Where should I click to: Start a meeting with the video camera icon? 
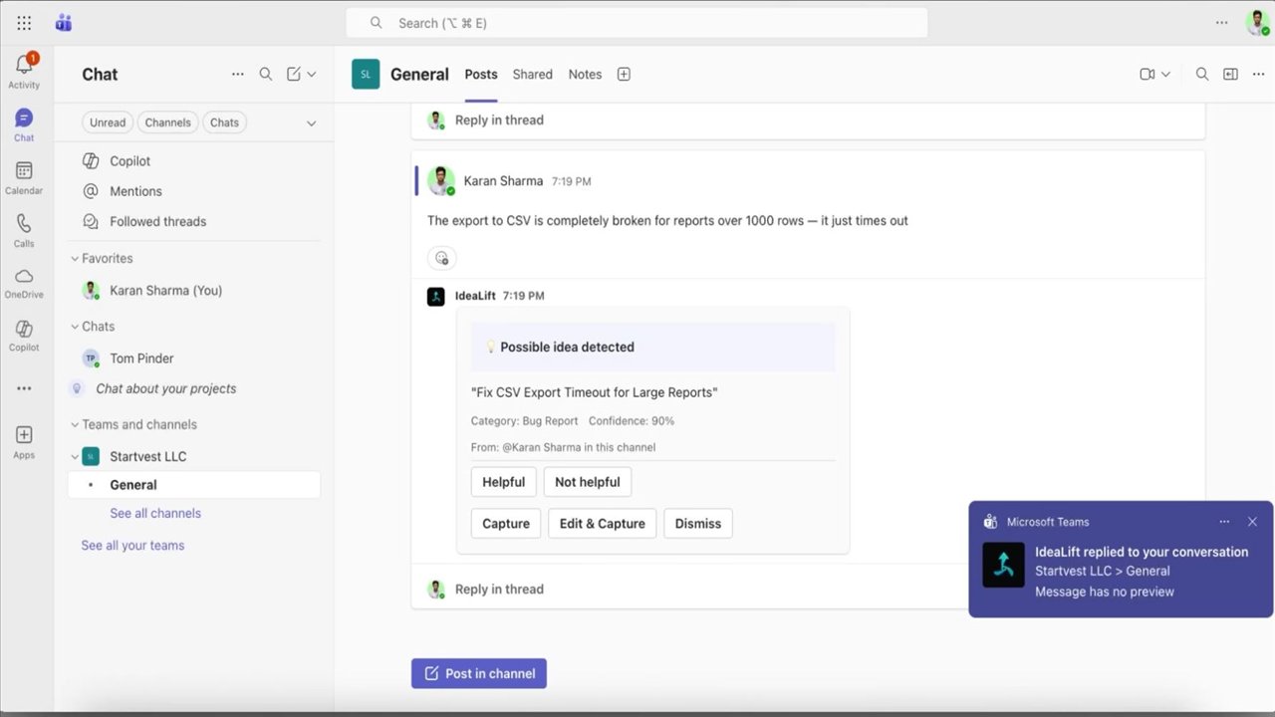[1147, 74]
